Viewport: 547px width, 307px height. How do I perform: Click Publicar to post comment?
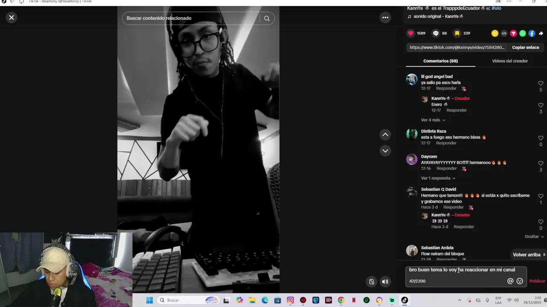pos(537,281)
